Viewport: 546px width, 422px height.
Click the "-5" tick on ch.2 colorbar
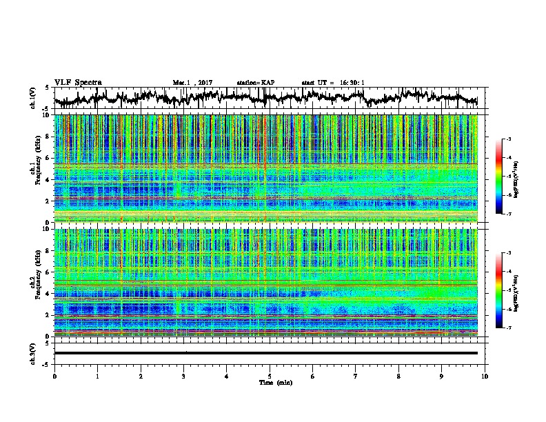(508, 290)
